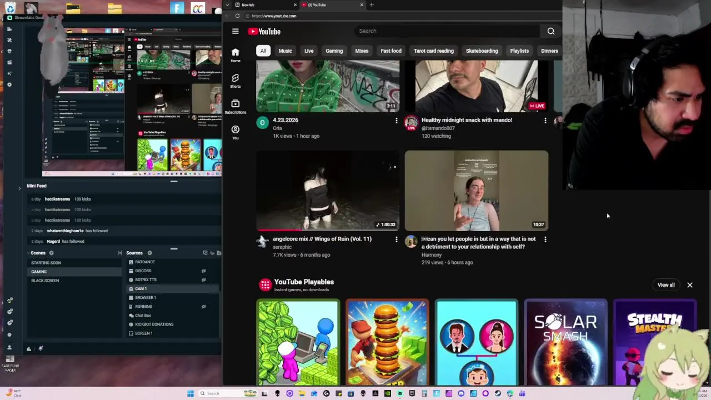The image size is (711, 400).
Task: Open Streamlabs scene transitions icon
Action: click(x=119, y=253)
